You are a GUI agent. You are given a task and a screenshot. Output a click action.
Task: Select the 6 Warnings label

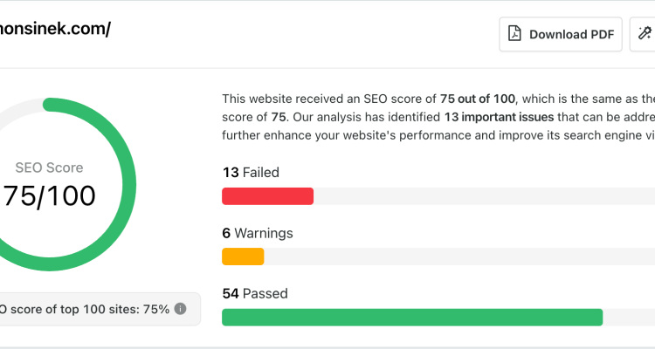pos(258,233)
